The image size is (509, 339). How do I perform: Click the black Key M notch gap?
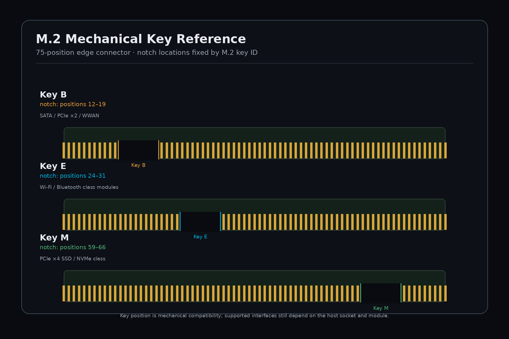click(x=381, y=293)
